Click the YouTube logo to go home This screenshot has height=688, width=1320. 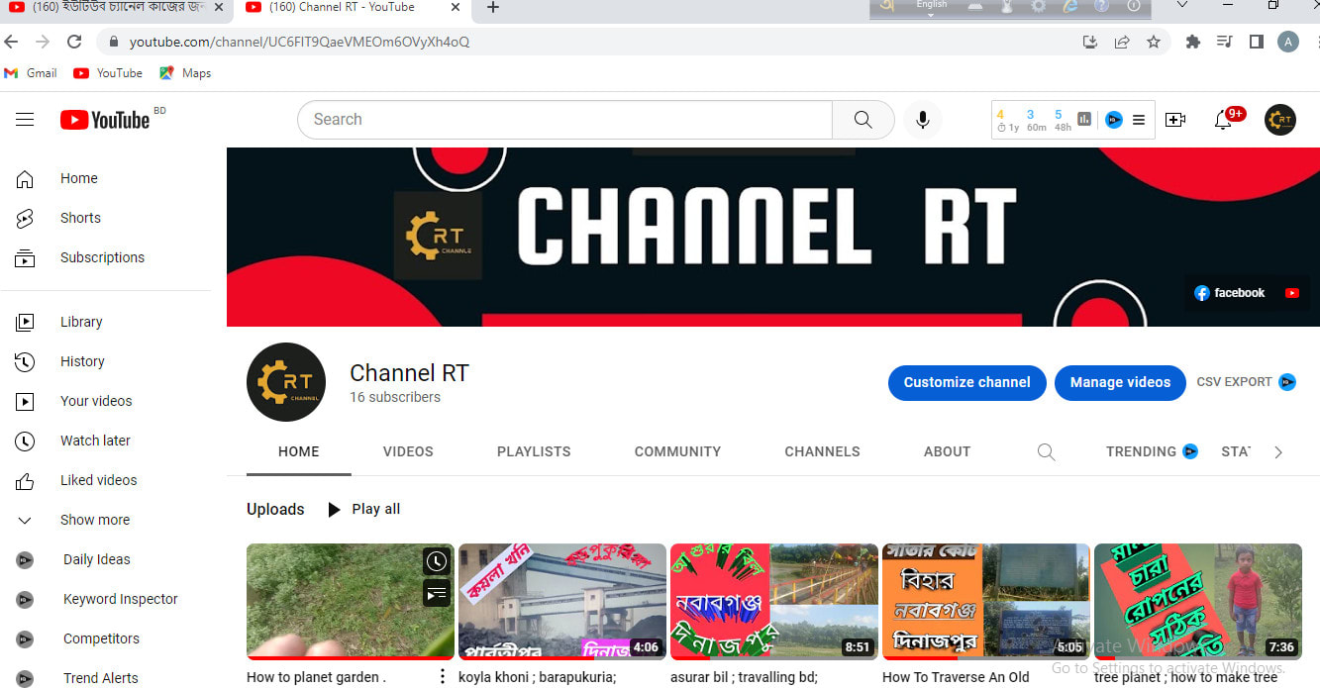point(104,119)
